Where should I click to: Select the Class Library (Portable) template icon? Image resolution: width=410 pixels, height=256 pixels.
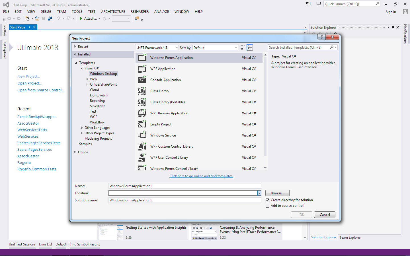pyautogui.click(x=142, y=102)
